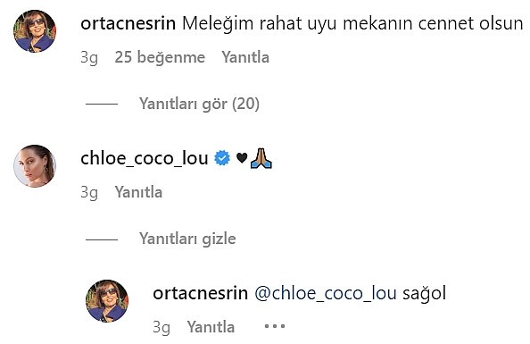The height and width of the screenshot is (344, 530).
Task: Click the ortacnesrin username on top comment
Action: 128,24
